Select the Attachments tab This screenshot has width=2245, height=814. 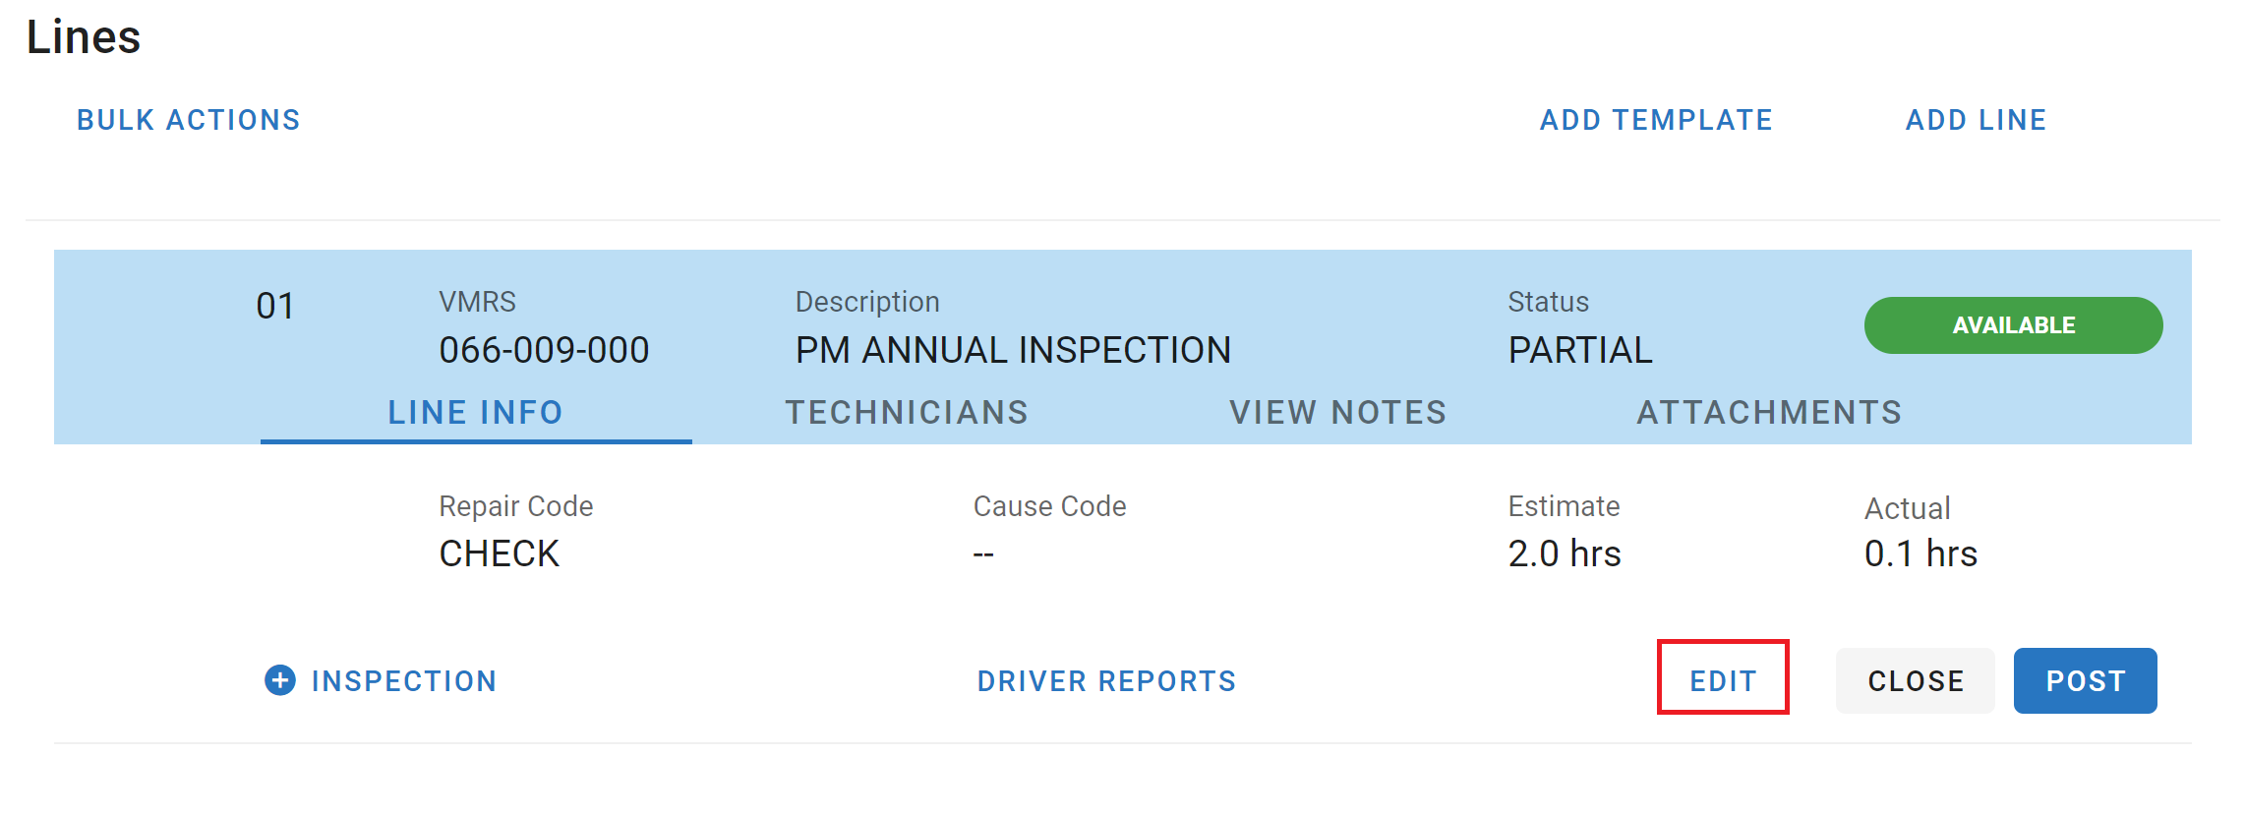(1769, 413)
